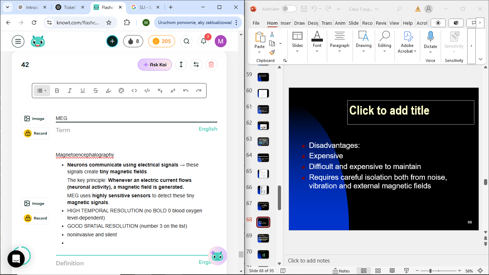489x275 pixels.
Task: Open Chrome extensions puzzle icon
Action: 127,23
